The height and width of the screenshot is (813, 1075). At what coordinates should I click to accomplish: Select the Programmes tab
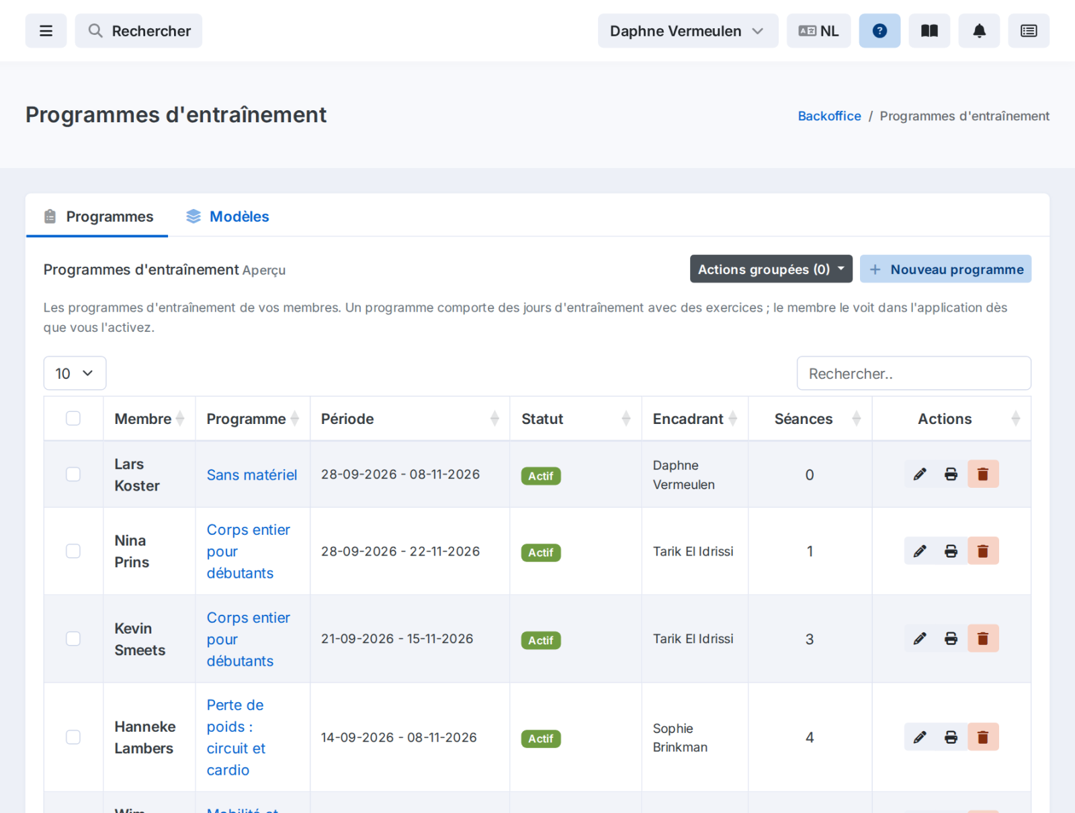pyautogui.click(x=97, y=216)
